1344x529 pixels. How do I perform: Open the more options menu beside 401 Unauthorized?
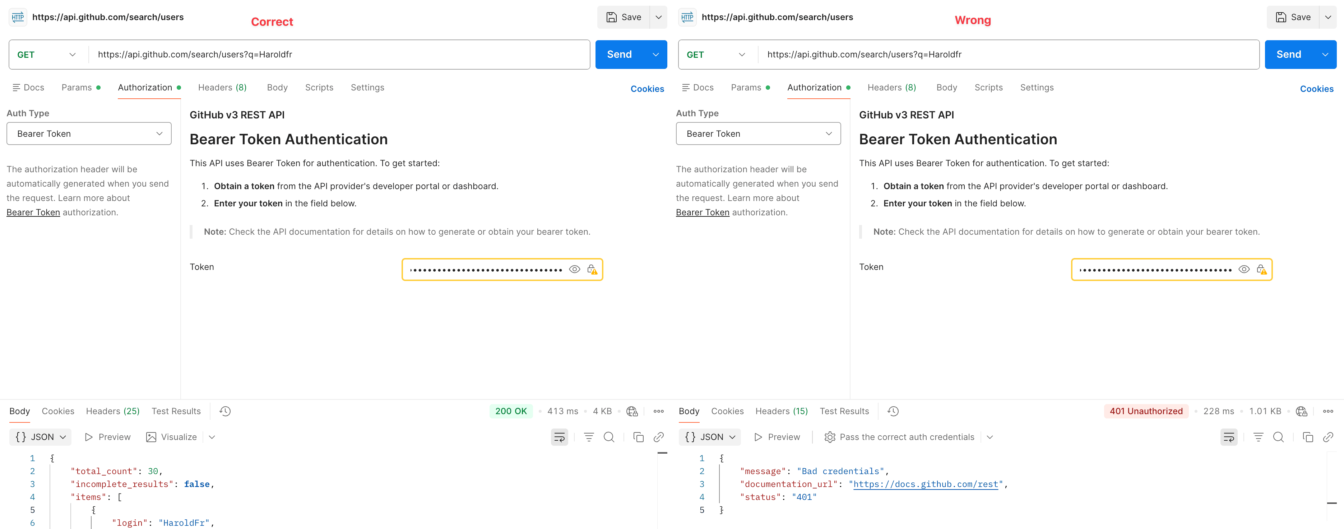(1328, 411)
